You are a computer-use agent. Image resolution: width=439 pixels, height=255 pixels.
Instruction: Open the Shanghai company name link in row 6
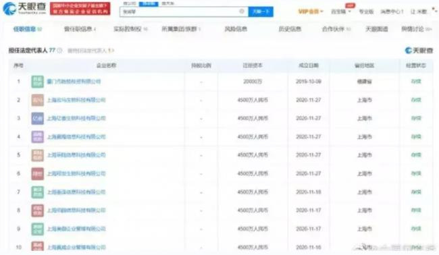click(x=76, y=173)
